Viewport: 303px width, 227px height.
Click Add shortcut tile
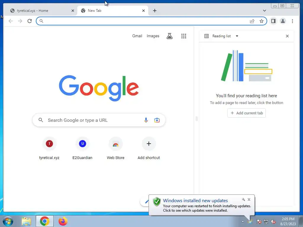(149, 148)
